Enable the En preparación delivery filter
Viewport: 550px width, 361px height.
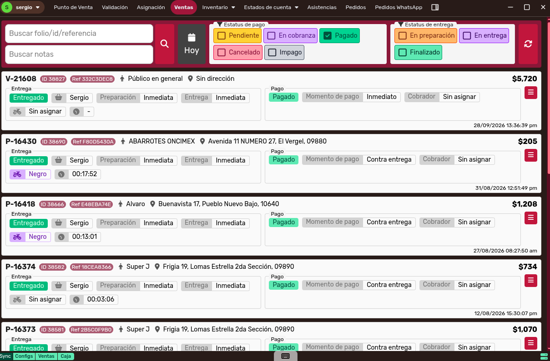[x=426, y=36]
